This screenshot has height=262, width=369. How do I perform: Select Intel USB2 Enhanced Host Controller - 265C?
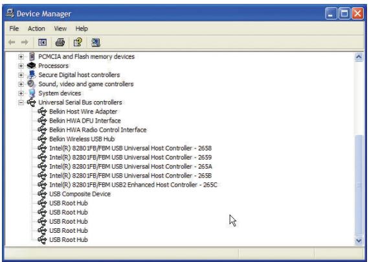(133, 185)
